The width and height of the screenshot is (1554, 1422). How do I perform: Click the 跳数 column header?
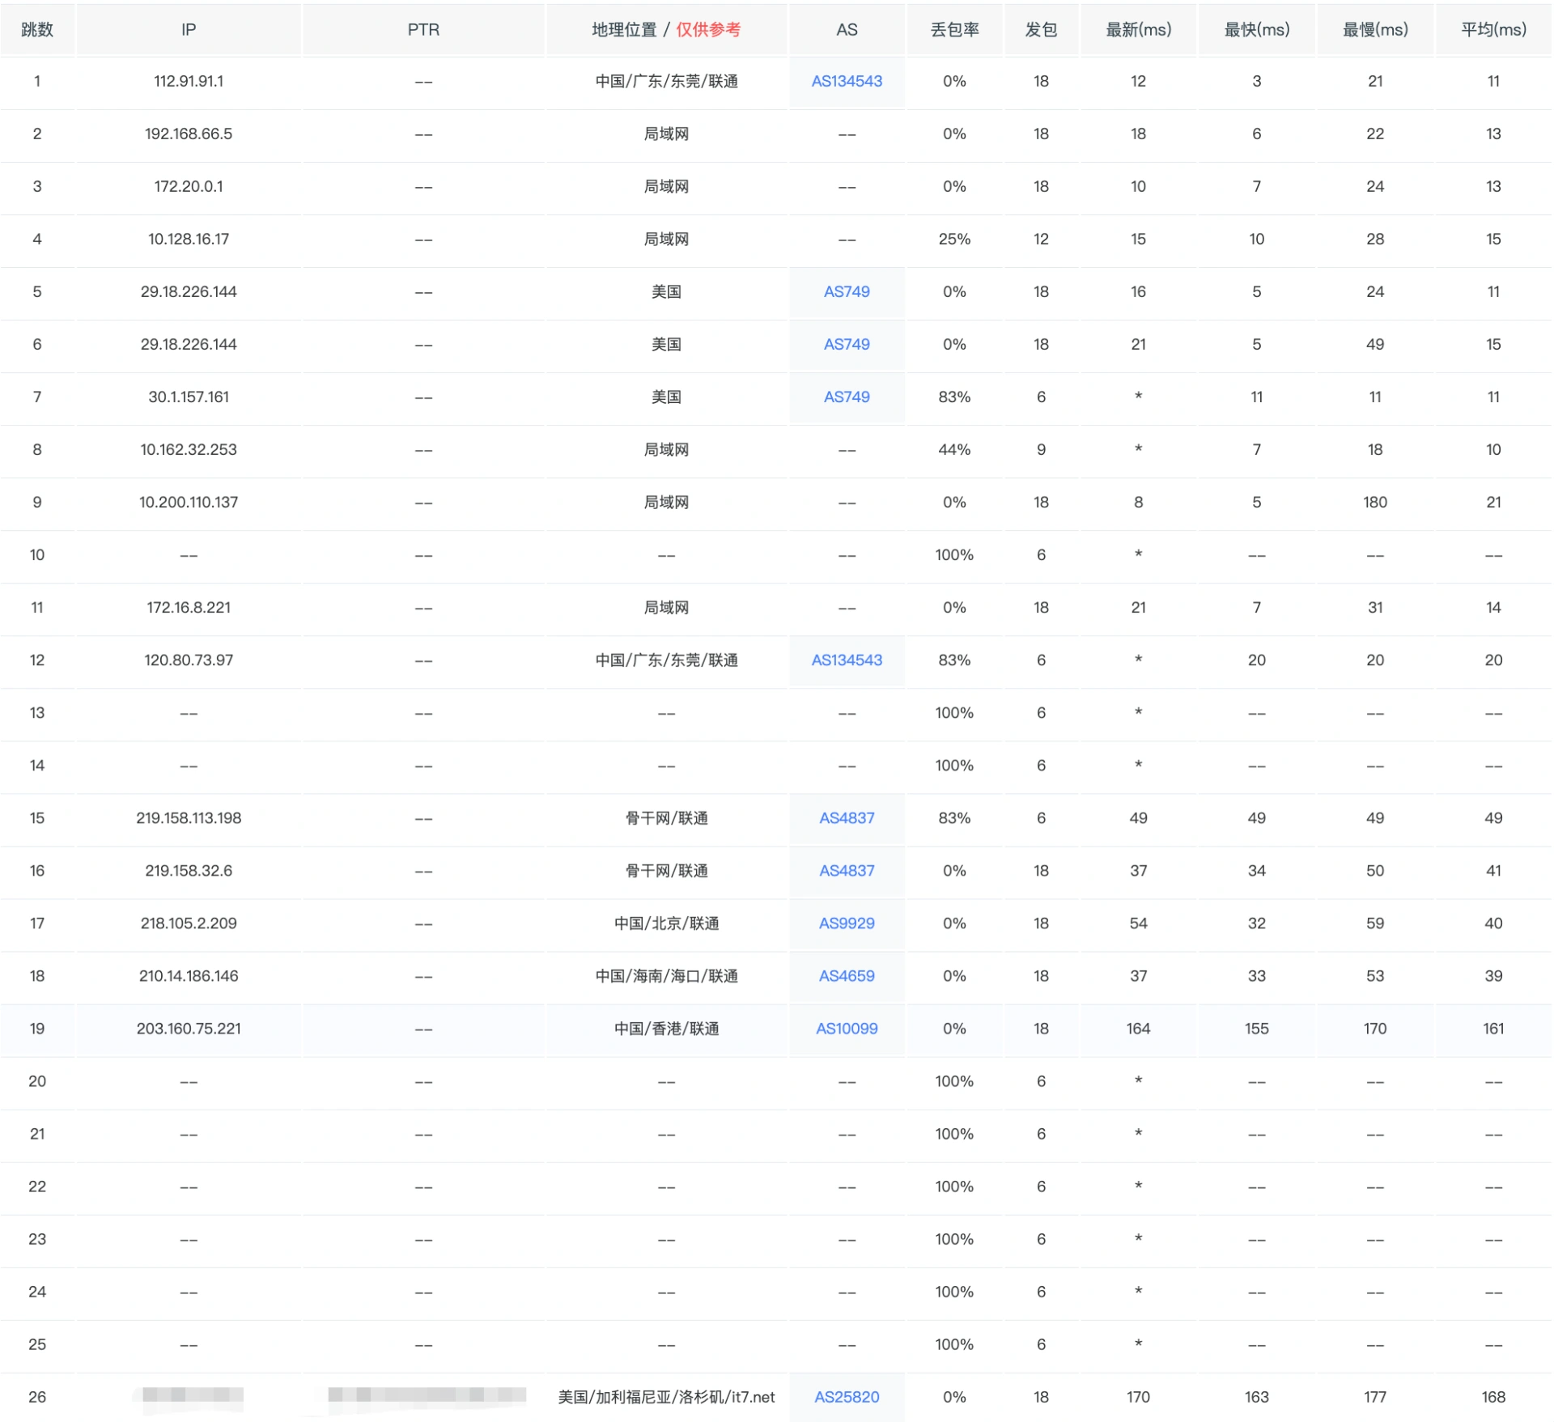[x=37, y=30]
